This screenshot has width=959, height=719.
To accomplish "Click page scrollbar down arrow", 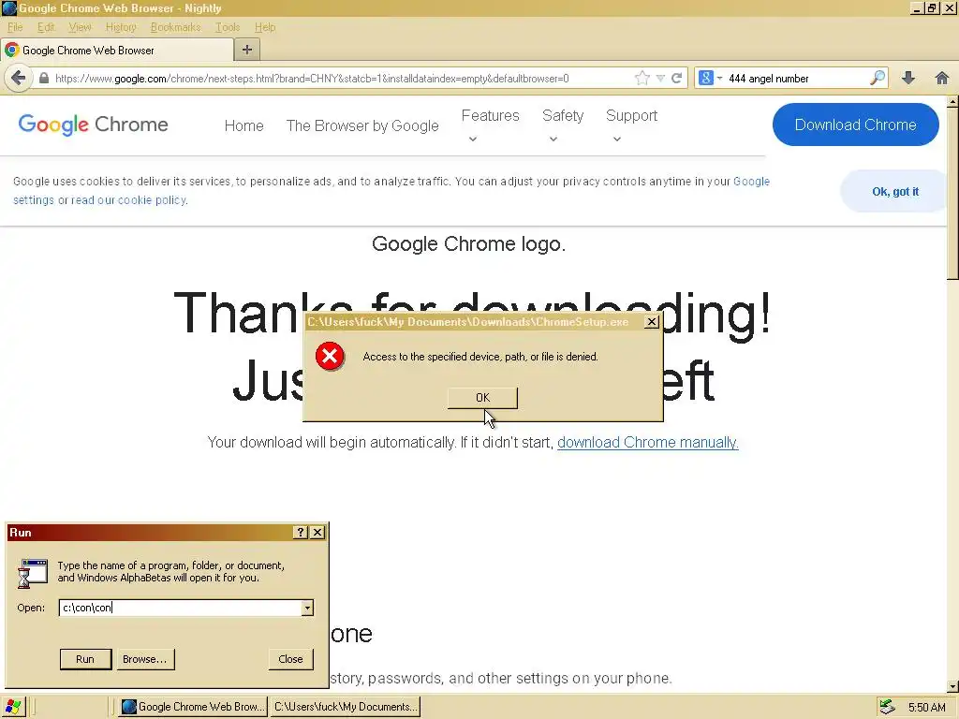I will click(952, 686).
